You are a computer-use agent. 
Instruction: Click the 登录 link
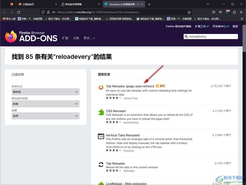(235, 26)
